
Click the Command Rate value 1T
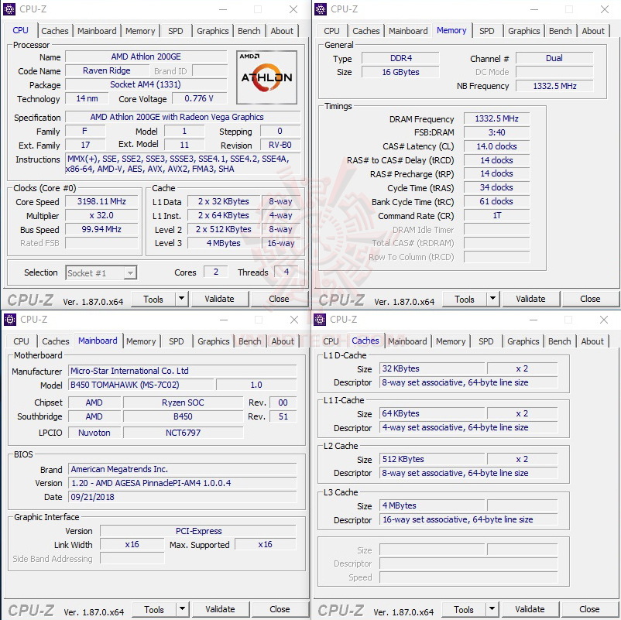496,215
